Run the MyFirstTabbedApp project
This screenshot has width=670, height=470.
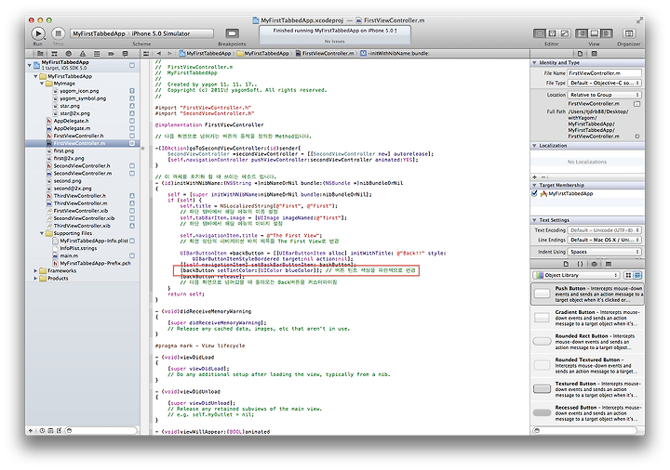coord(38,33)
